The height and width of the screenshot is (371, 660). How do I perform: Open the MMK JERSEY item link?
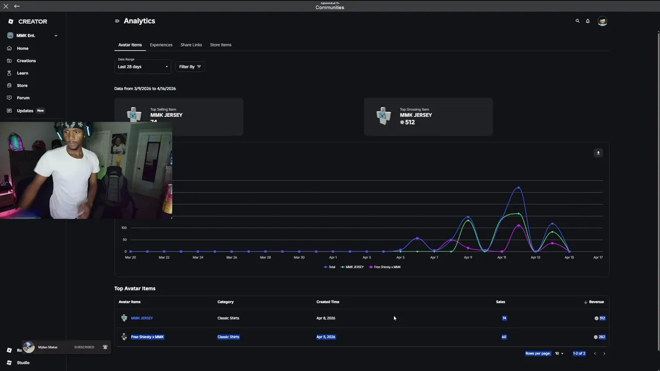pos(142,318)
